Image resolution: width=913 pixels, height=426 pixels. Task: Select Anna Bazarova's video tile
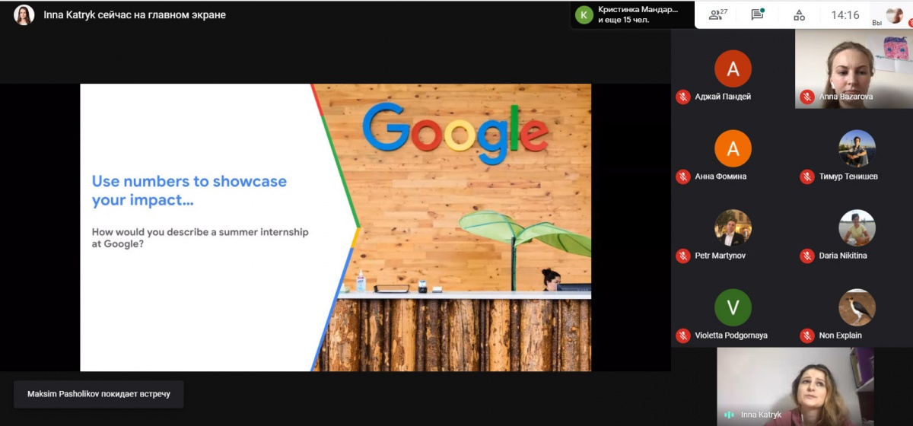pyautogui.click(x=854, y=68)
